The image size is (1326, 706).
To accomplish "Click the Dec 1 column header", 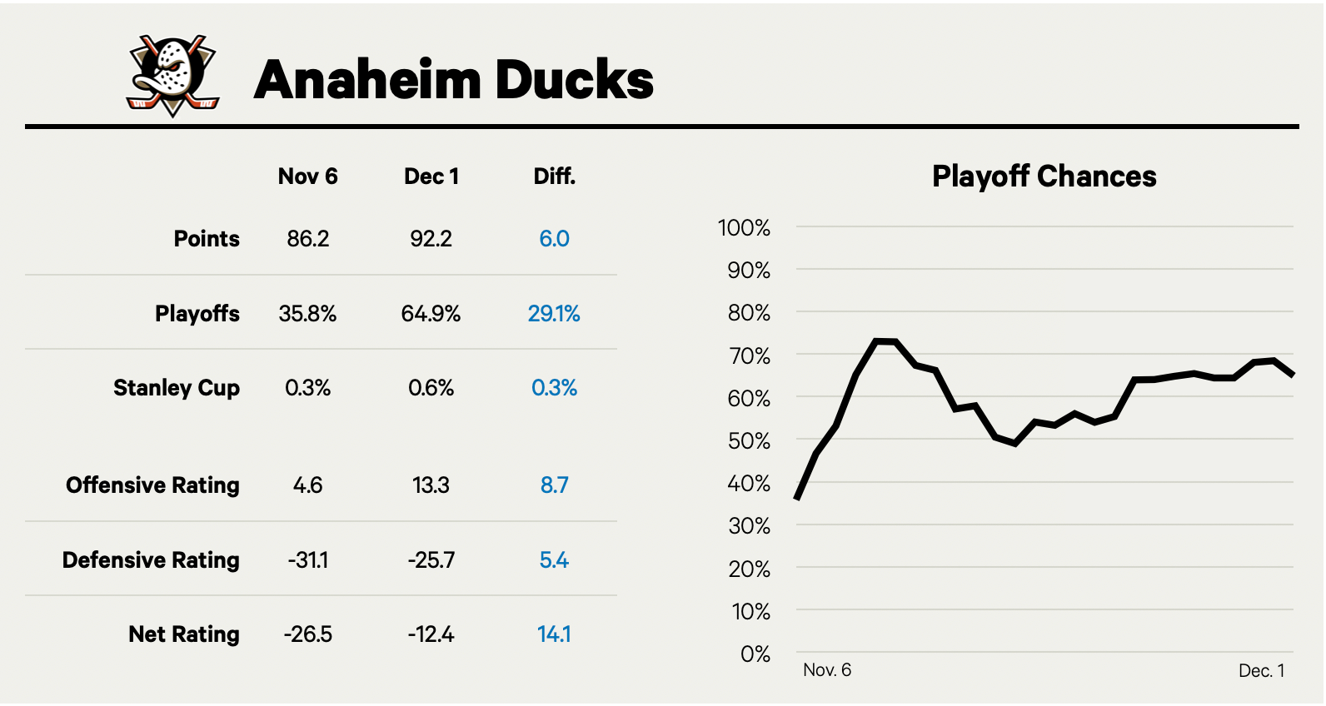I will point(431,176).
